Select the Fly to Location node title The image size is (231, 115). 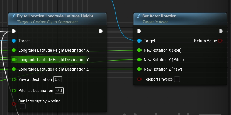click(x=55, y=16)
